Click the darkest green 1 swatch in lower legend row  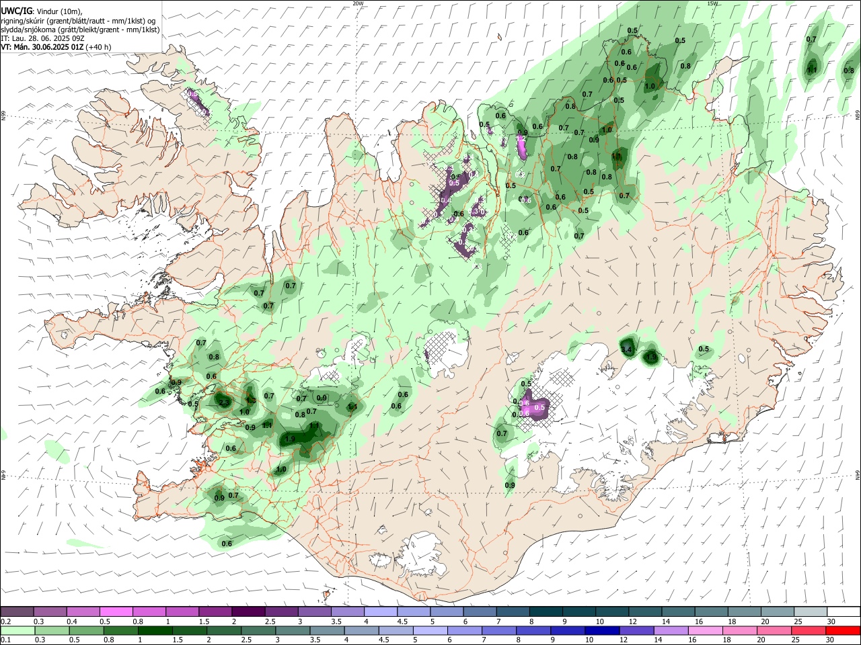click(x=155, y=630)
